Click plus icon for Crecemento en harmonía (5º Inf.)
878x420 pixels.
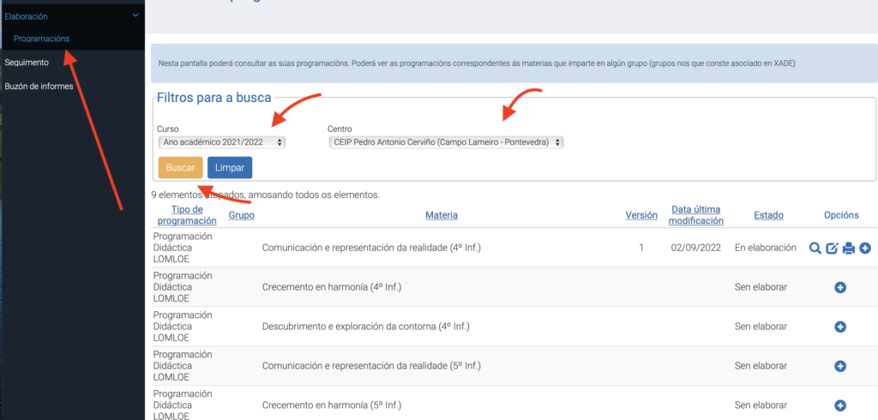coord(840,405)
